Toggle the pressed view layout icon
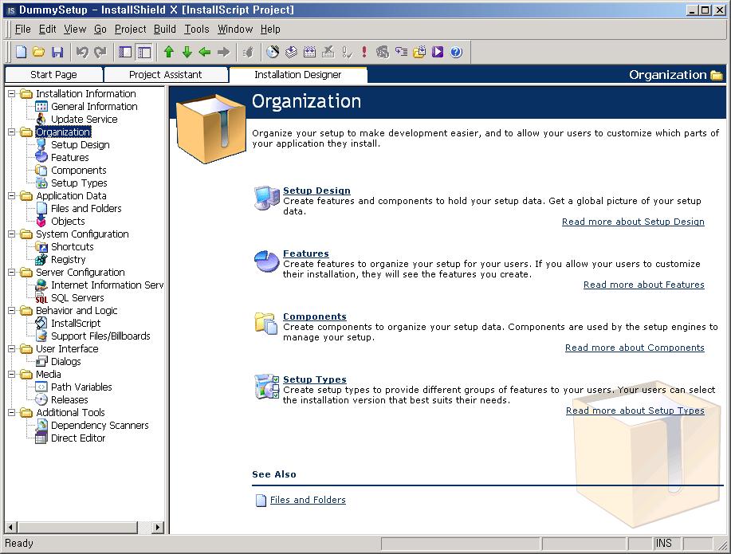 (144, 53)
